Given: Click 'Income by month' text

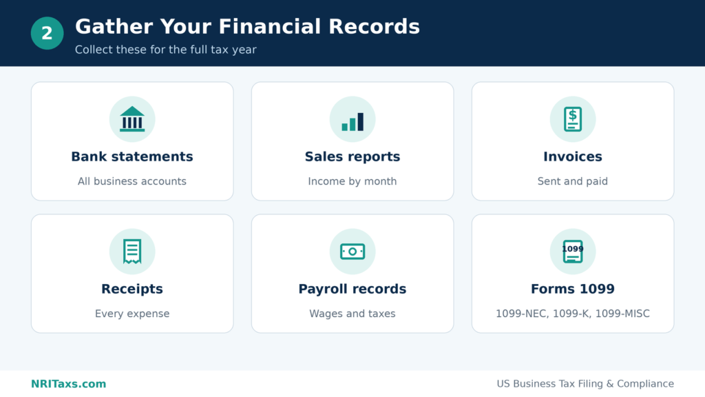Looking at the screenshot, I should [x=352, y=181].
